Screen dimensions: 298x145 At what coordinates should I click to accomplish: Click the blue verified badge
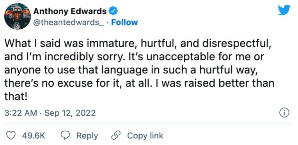tap(113, 11)
